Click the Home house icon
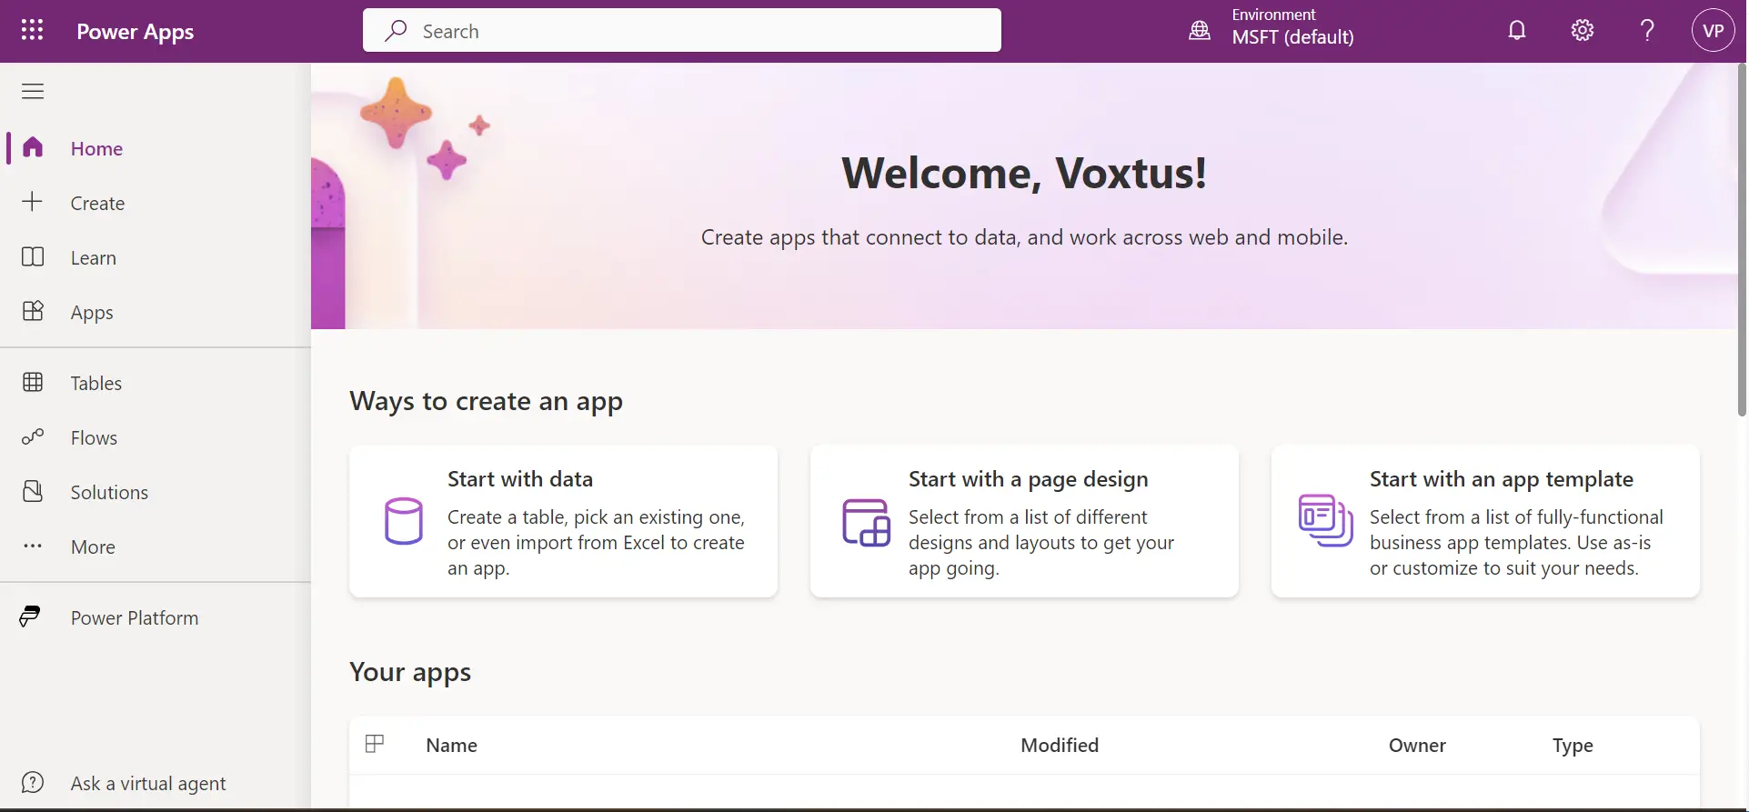This screenshot has height=812, width=1749. [x=33, y=147]
